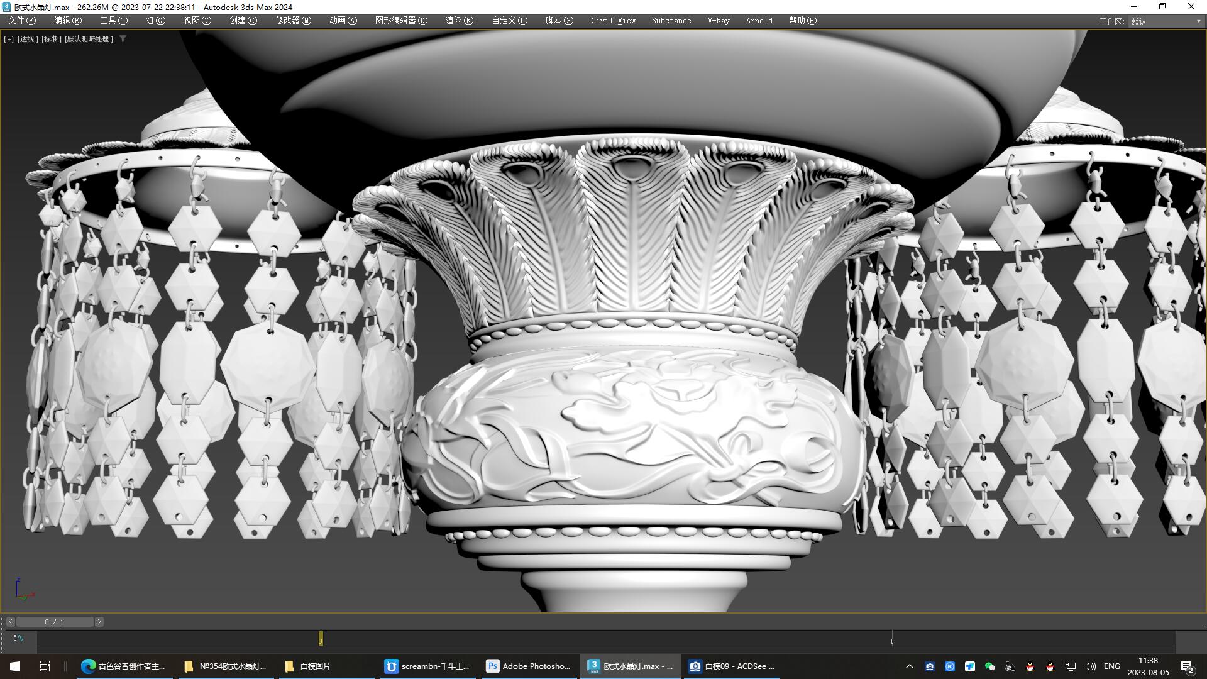Switch to Adobe Photoshop in the taskbar
Screen dimensions: 1207x679
pyautogui.click(x=529, y=666)
